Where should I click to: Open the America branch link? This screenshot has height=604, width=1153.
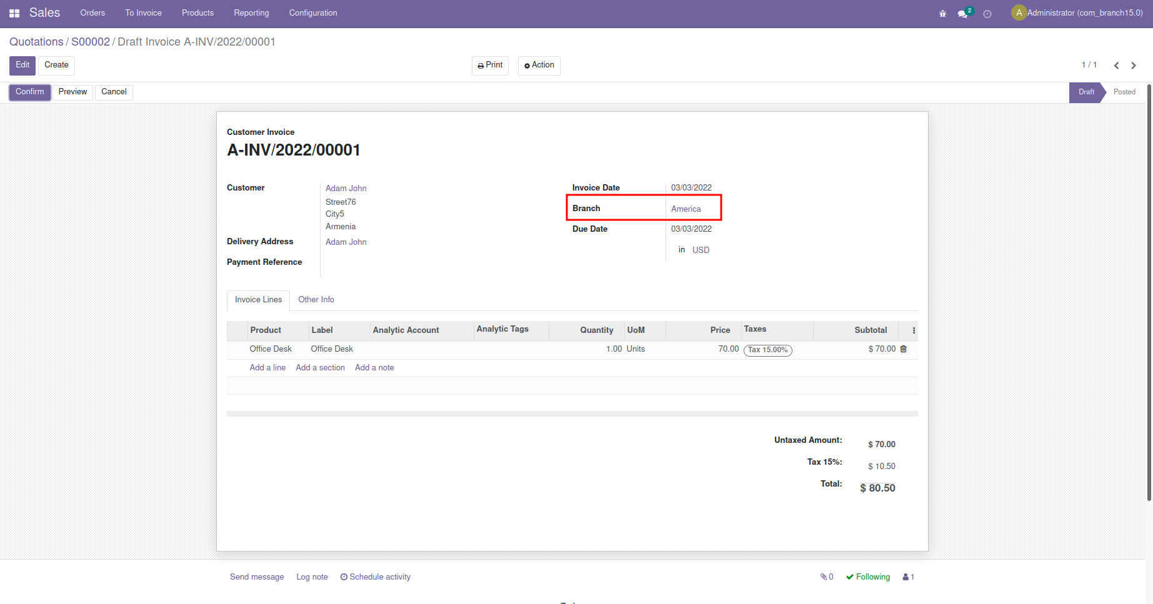click(x=686, y=209)
